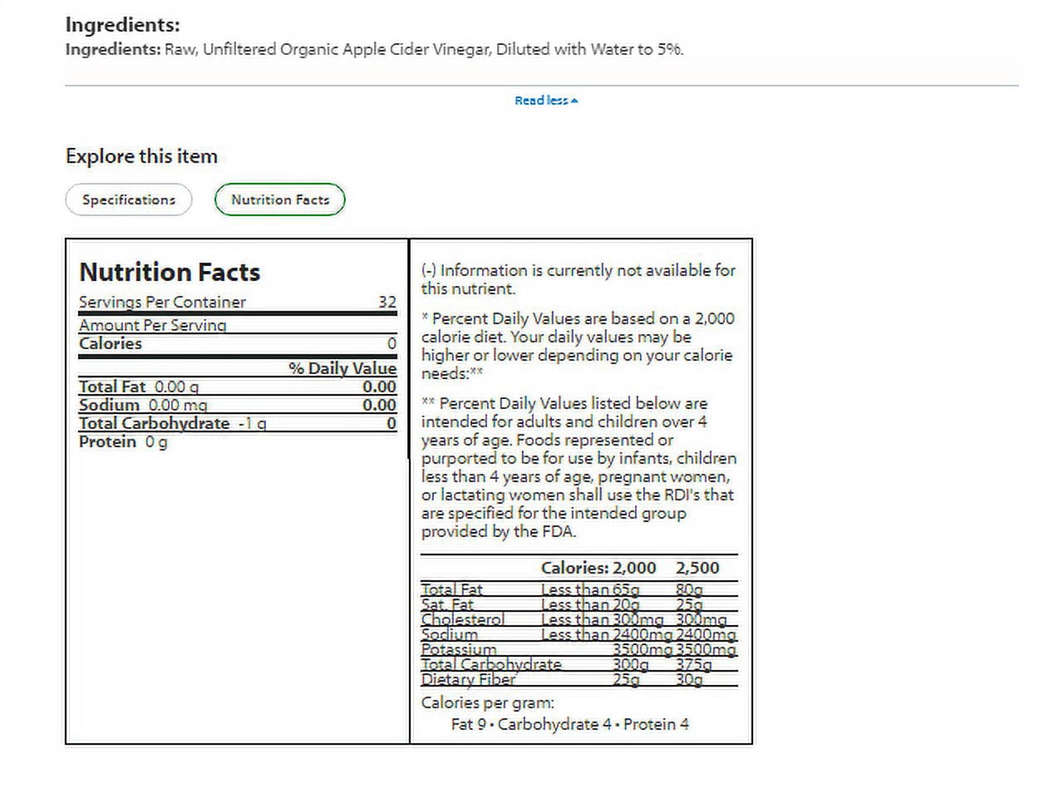Screen dimensions: 1054x803
Task: Click the Nutrition Facts table title
Action: (170, 272)
